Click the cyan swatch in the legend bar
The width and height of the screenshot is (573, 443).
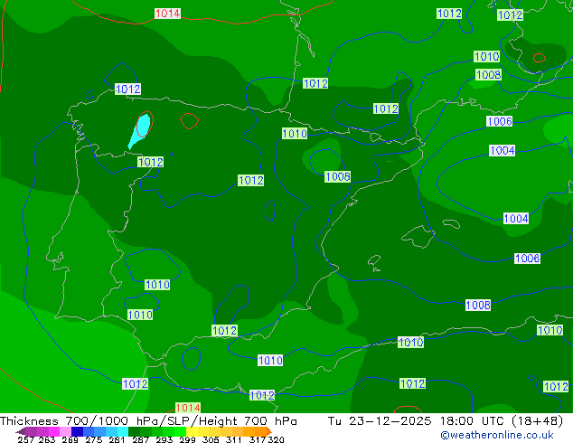pyautogui.click(x=123, y=431)
